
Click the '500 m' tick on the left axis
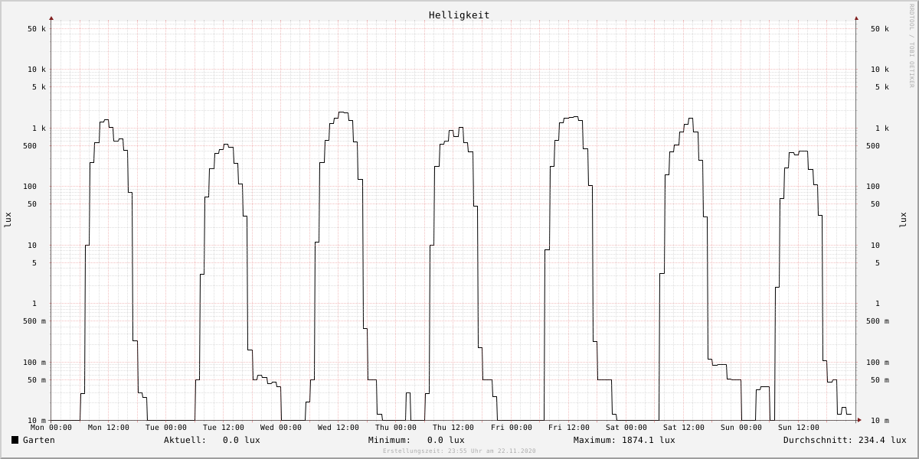pos(34,321)
